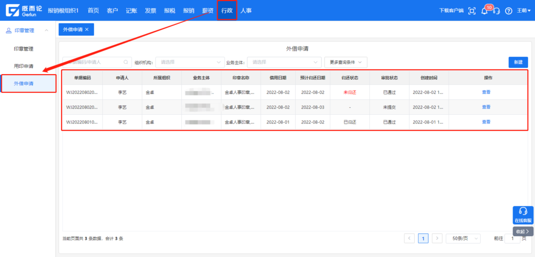Image resolution: width=535 pixels, height=257 pixels.
Task: Collapse the 印章管理 sidebar group
Action: (46, 31)
